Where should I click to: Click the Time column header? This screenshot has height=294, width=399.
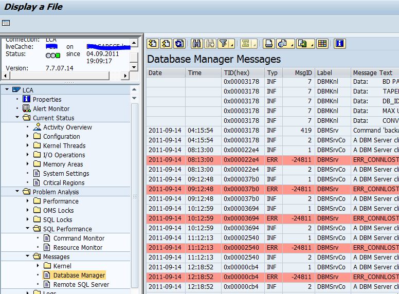[x=204, y=73]
